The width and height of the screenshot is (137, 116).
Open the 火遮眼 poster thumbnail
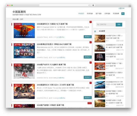[24, 71]
